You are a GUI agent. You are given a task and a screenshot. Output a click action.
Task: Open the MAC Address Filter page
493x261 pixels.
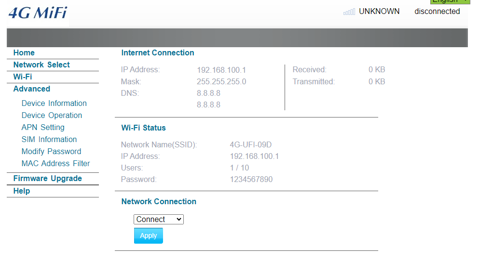pyautogui.click(x=55, y=164)
